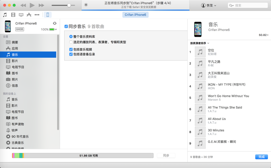
Task: Select the song 大王叫我来巡山
Action: [x=229, y=75]
